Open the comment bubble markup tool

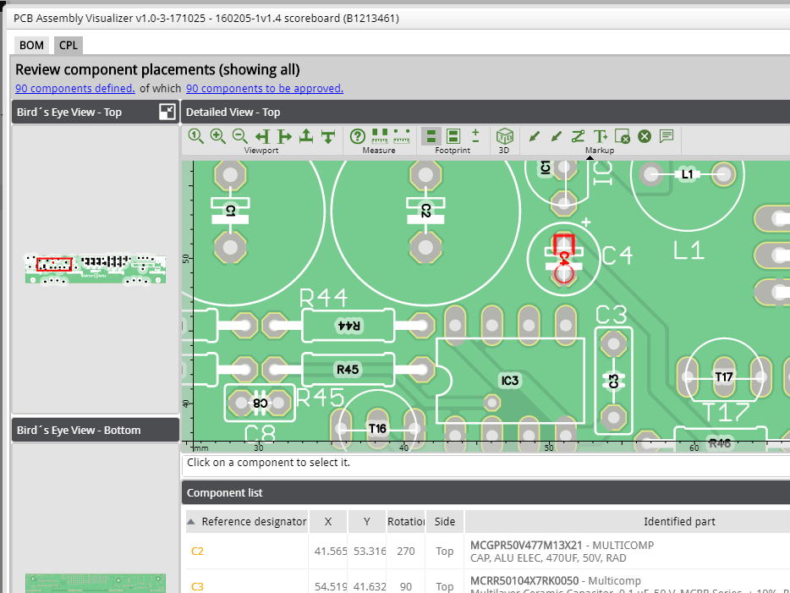coord(667,135)
